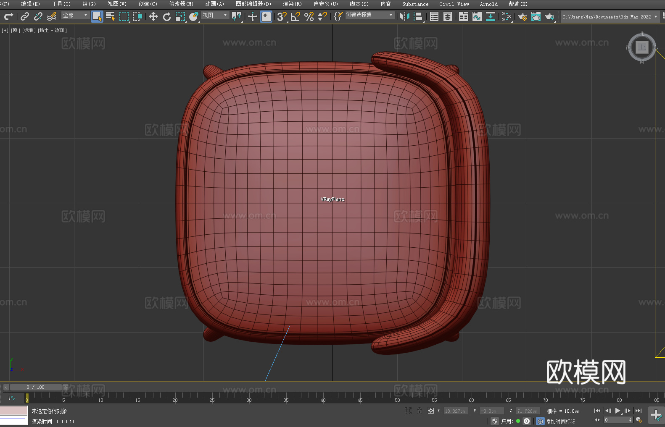Open the project path dropdown
665x427 pixels.
click(x=610, y=17)
